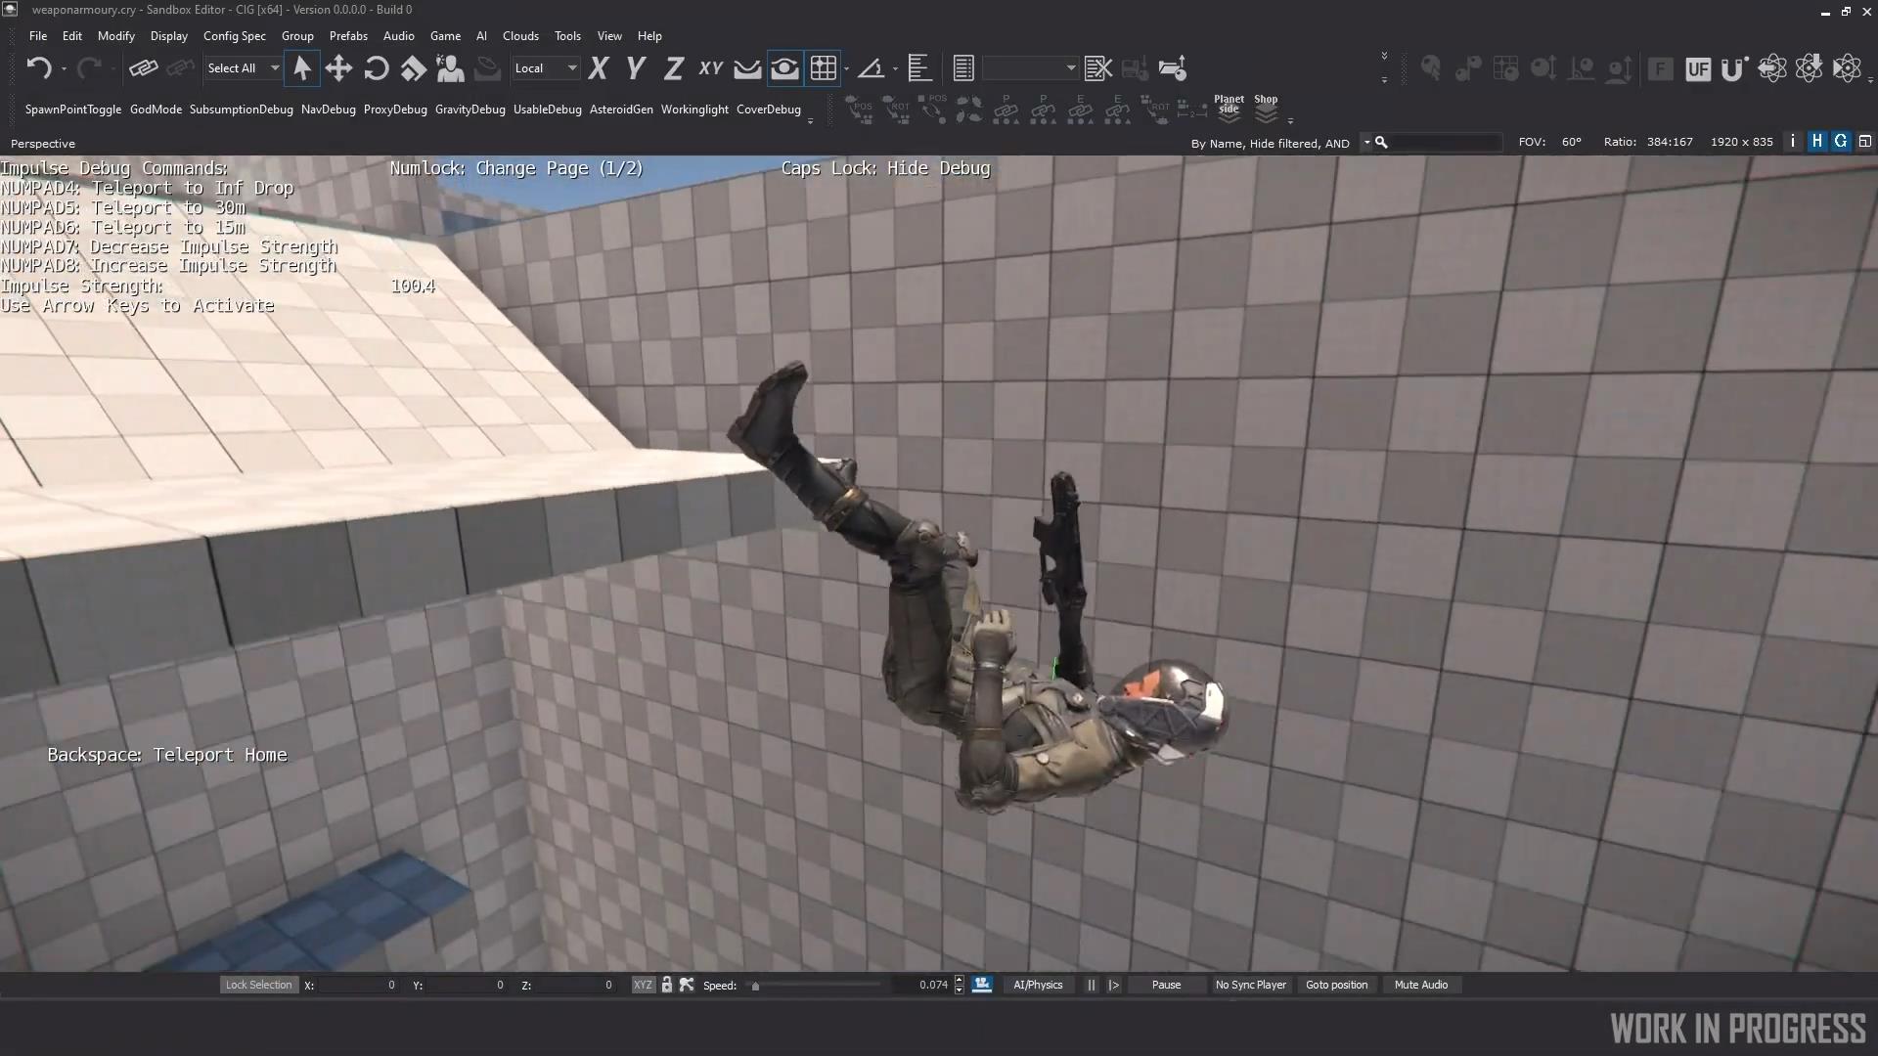
Task: Toggle the G viewport button
Action: [x=1841, y=142]
